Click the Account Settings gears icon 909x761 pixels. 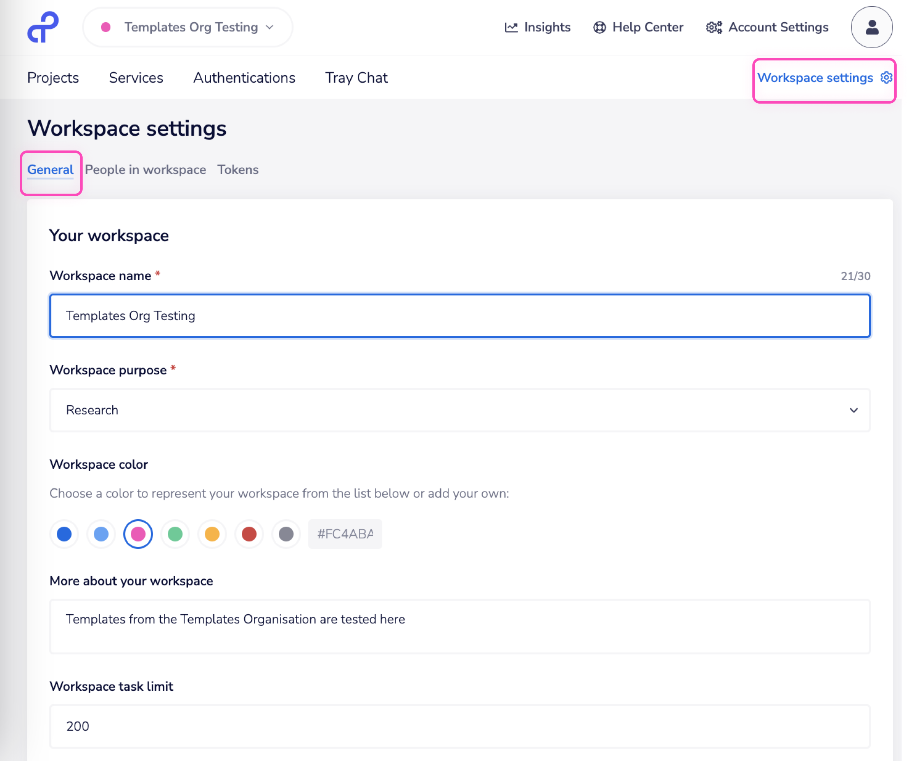[x=713, y=27]
